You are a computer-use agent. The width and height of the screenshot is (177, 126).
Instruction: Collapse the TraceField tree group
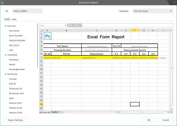click(x=6, y=55)
